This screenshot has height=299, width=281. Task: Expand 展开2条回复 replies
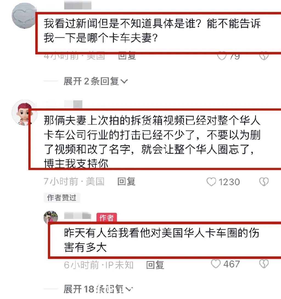click(x=95, y=81)
